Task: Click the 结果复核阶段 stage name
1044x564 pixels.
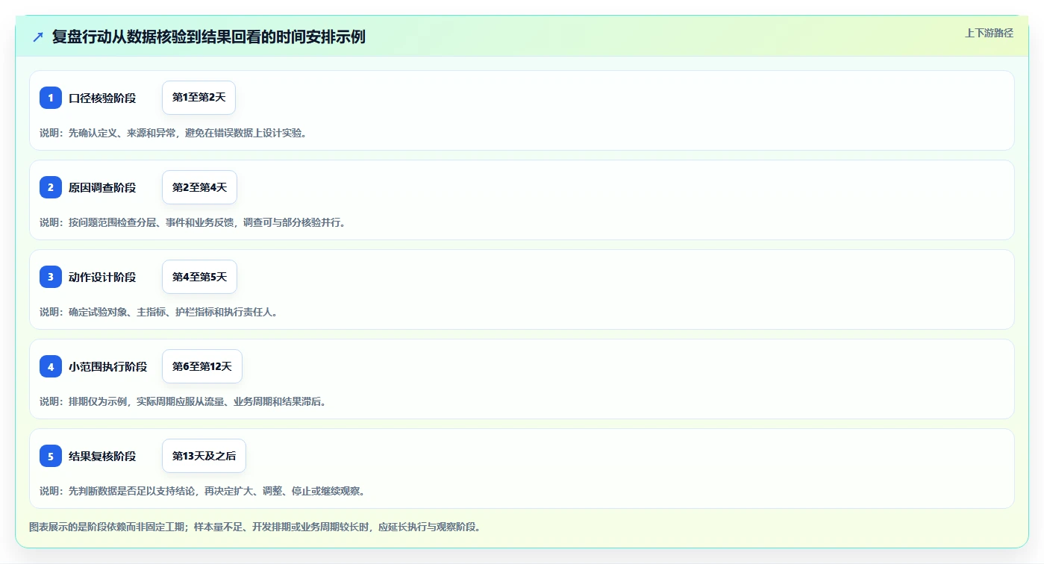Action: (102, 457)
